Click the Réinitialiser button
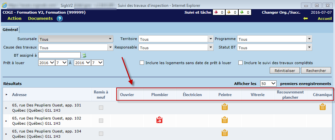The height and width of the screenshot is (140, 335). click(284, 70)
